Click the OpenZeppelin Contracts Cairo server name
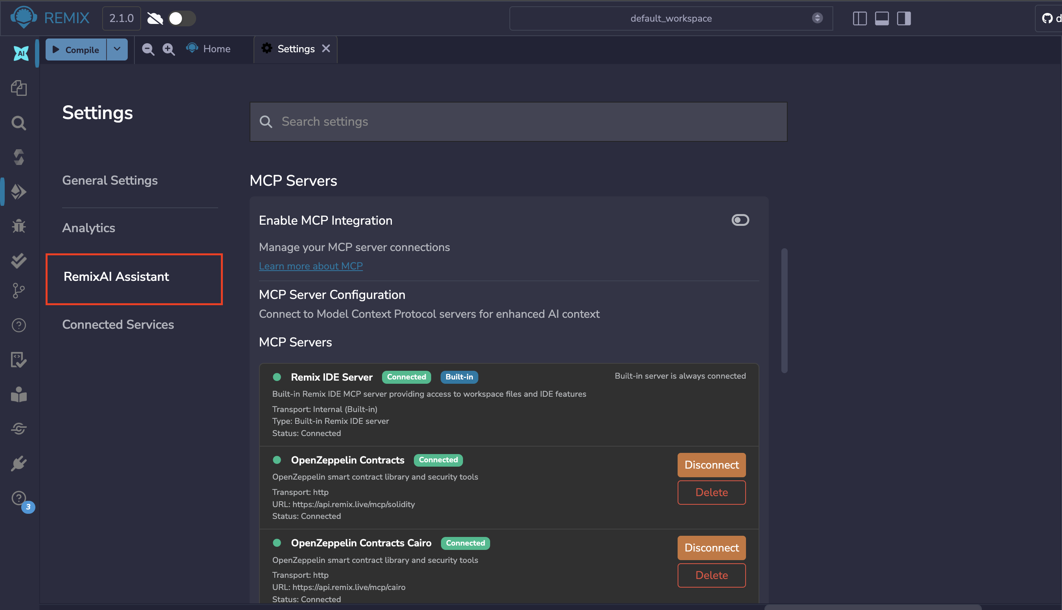1062x610 pixels. pos(361,543)
